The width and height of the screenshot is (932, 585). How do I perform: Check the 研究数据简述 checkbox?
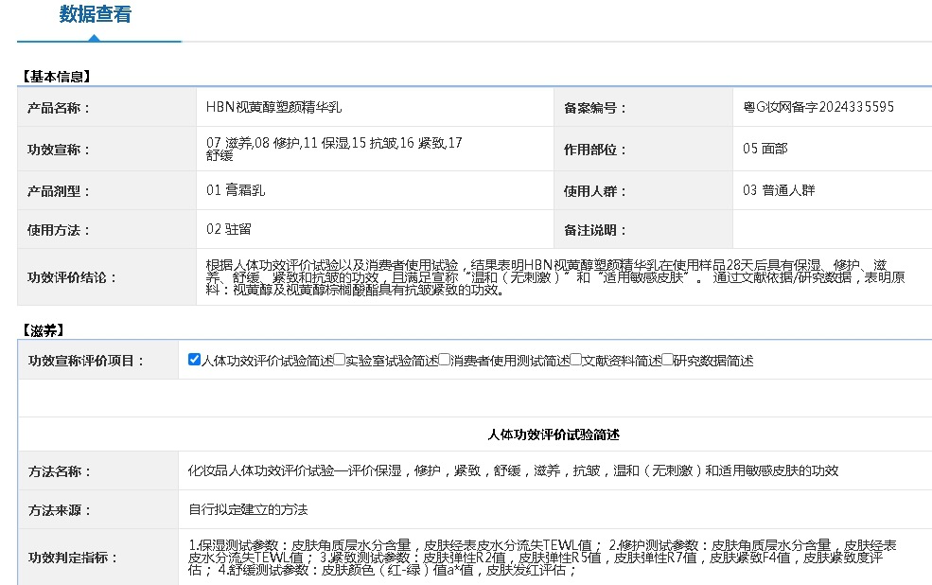[x=667, y=359]
